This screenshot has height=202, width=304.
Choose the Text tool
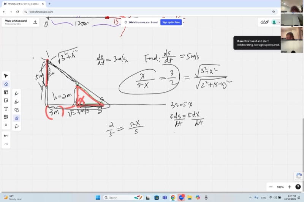coord(6,109)
